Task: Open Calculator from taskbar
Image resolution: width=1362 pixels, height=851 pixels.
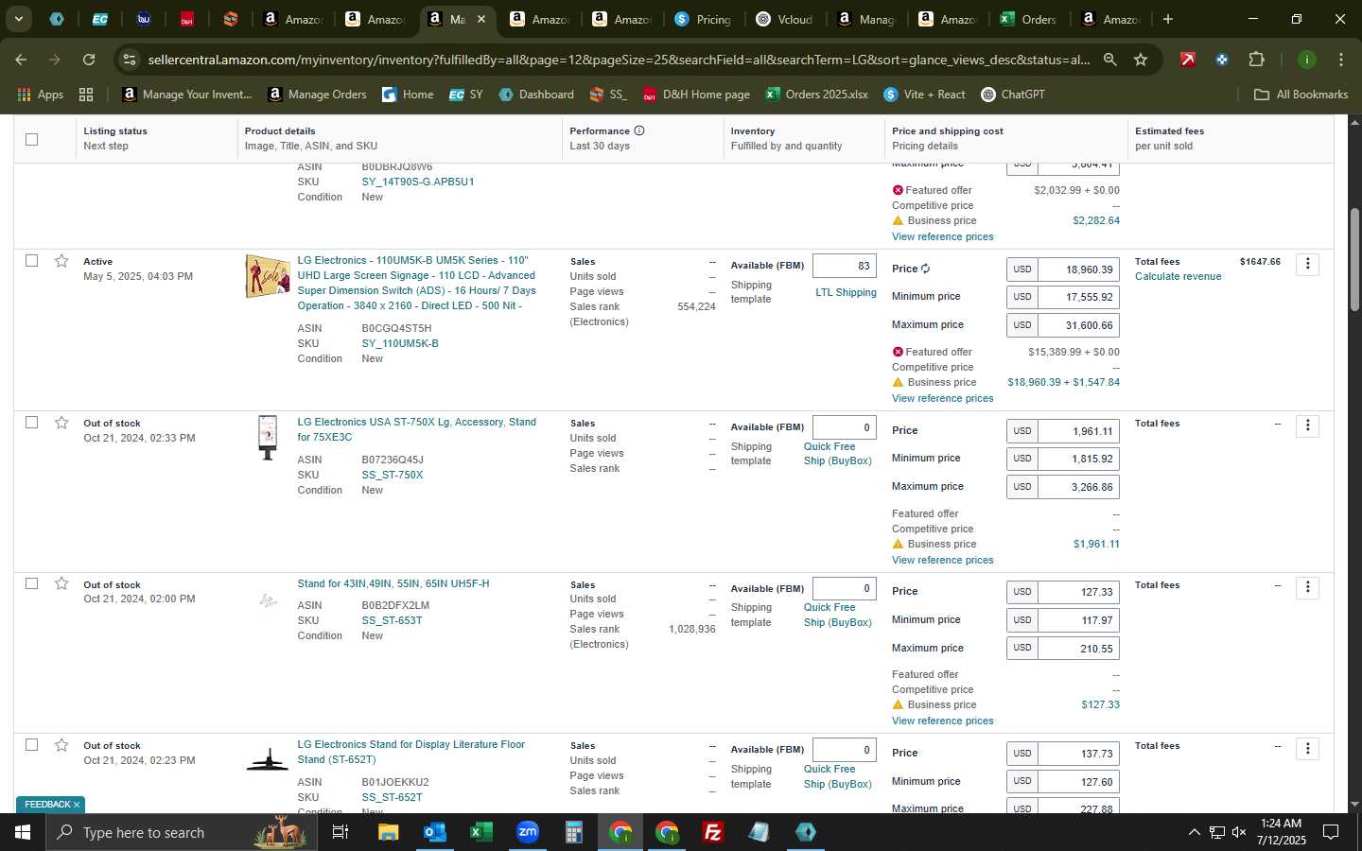Action: tap(573, 832)
